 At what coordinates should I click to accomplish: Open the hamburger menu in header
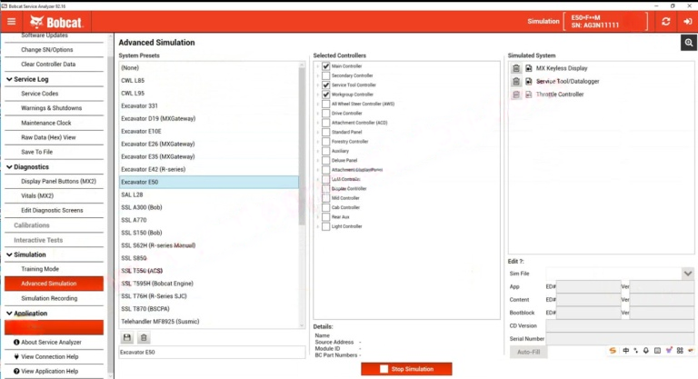tap(11, 21)
